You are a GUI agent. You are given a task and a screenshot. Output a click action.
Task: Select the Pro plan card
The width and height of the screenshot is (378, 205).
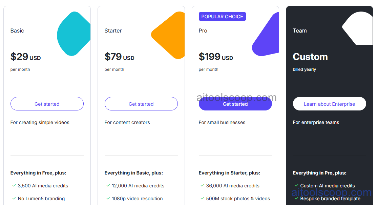click(235, 142)
